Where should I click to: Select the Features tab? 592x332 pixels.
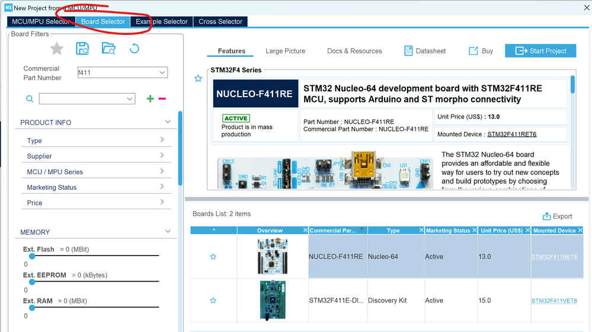[232, 51]
